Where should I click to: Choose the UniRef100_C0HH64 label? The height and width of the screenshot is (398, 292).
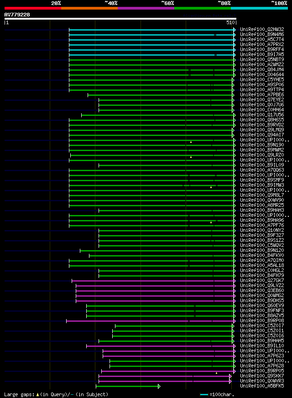point(262,110)
